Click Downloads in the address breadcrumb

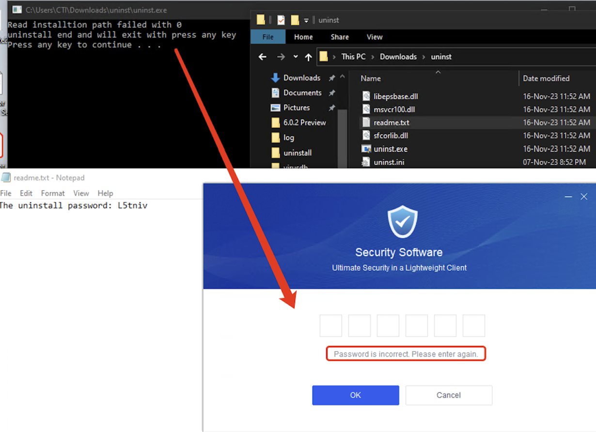pos(398,57)
